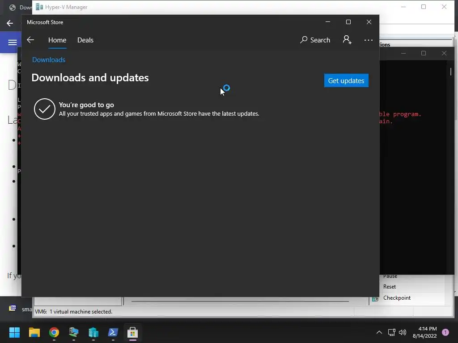Minimize the black console window
The height and width of the screenshot is (343, 458).
click(x=403, y=54)
